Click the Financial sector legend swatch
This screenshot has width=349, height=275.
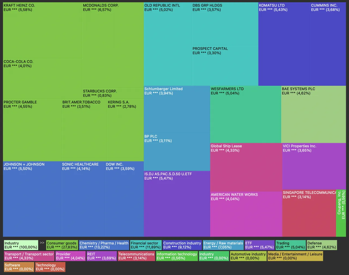[x=146, y=245]
